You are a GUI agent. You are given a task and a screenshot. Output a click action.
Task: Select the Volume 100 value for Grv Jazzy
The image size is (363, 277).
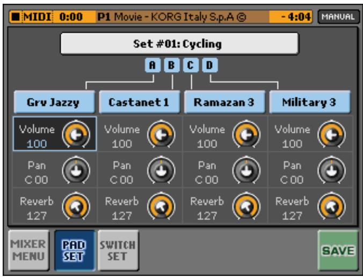37,144
